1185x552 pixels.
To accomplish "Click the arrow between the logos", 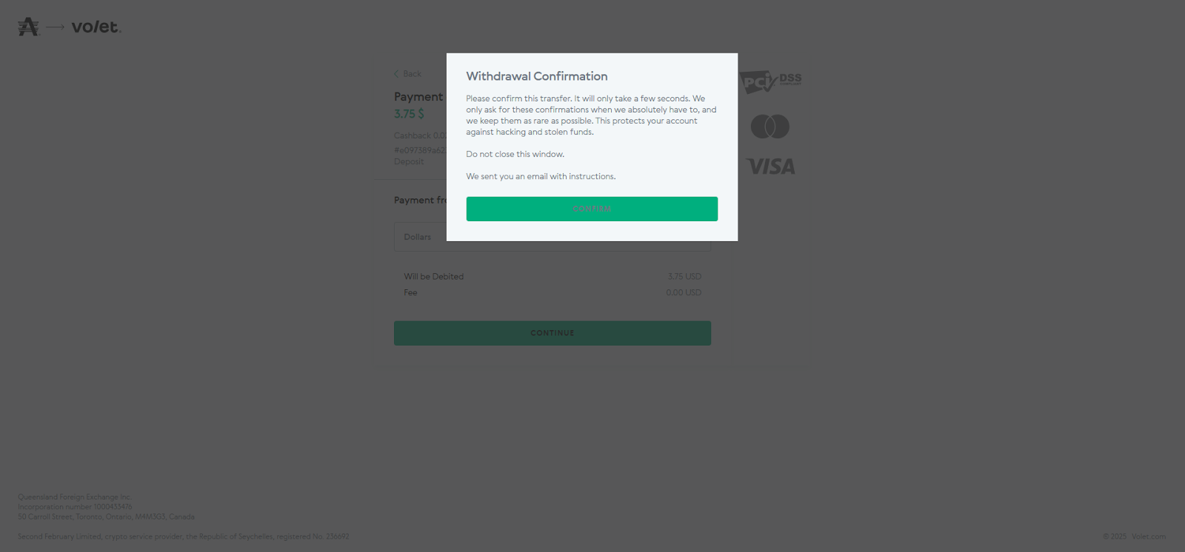I will pos(56,27).
